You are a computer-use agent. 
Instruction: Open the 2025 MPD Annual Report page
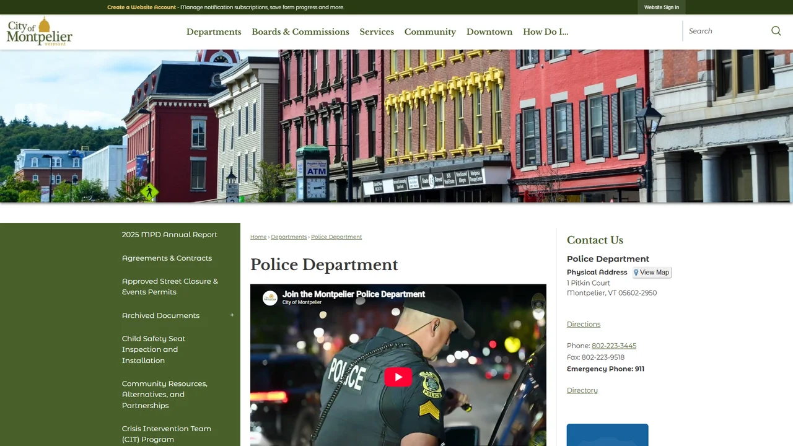point(170,235)
